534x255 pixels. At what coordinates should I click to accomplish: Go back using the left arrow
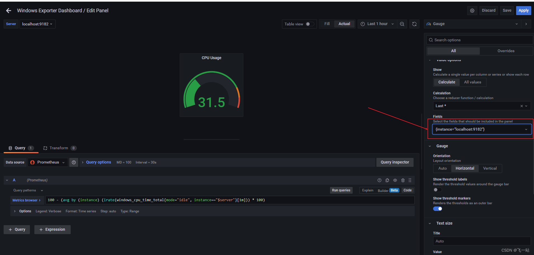pos(9,11)
